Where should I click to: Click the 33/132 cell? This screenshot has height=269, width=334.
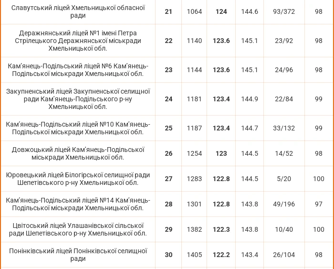click(x=284, y=128)
